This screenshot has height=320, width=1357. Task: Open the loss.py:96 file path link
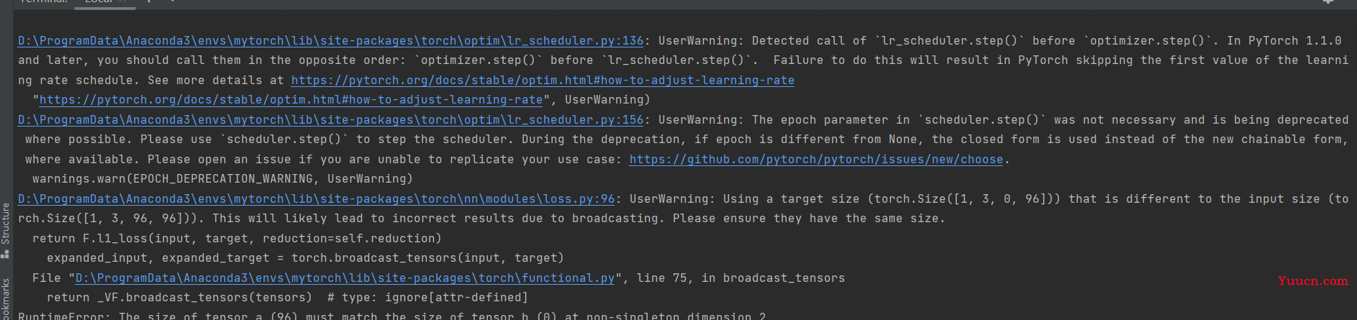tap(317, 199)
